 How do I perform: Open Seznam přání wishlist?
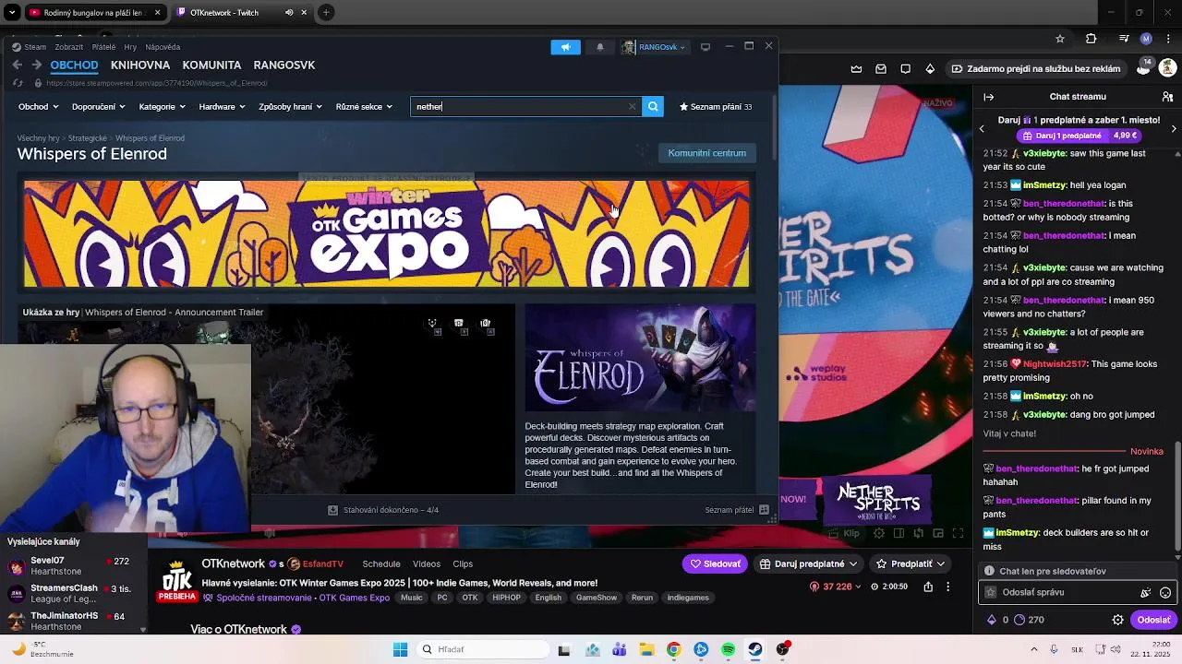point(716,106)
